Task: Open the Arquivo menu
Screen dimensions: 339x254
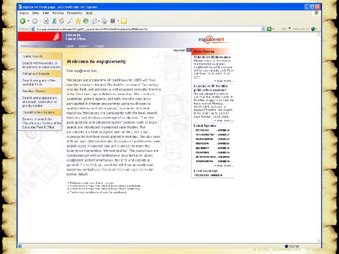Action: tap(24, 13)
